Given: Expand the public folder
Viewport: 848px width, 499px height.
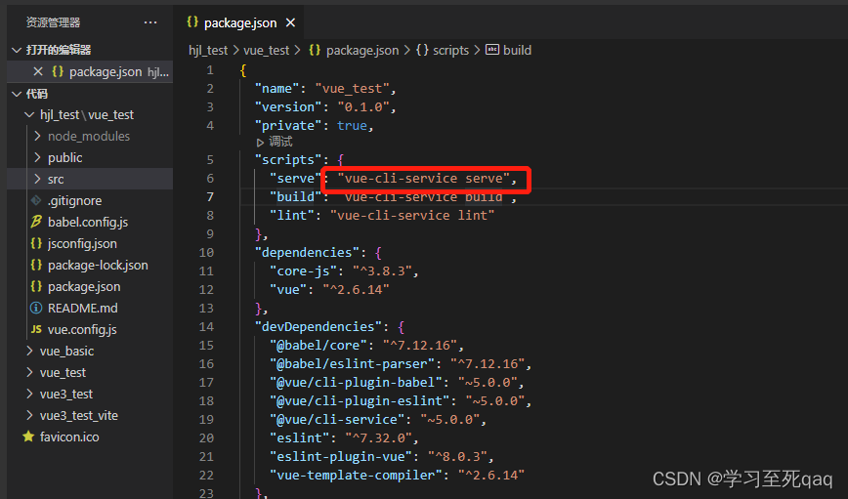Looking at the screenshot, I should 37,158.
